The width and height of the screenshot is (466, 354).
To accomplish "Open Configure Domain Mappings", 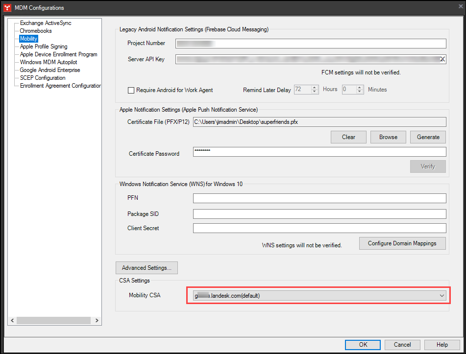I will [x=402, y=243].
